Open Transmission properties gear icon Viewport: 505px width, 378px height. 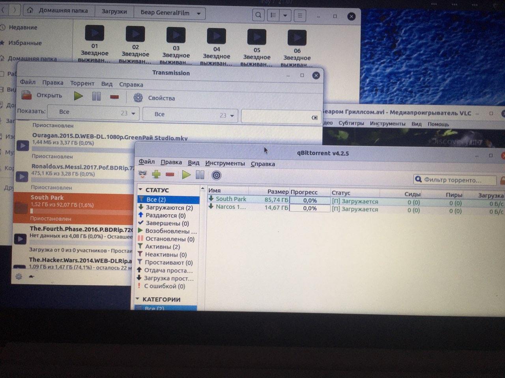138,97
